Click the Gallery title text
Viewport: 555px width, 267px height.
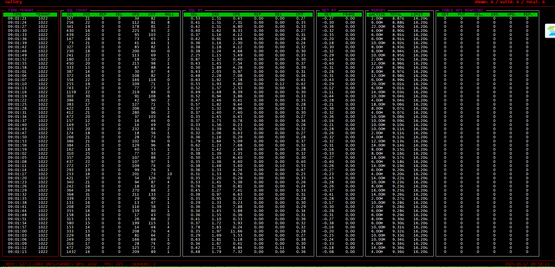14,2
